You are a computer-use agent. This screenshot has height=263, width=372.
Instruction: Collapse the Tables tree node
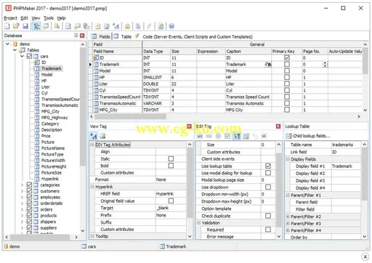15,50
